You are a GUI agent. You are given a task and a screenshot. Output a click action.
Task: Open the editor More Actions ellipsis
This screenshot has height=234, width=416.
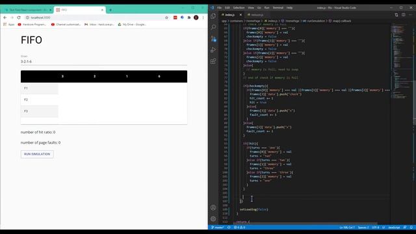(x=410, y=15)
